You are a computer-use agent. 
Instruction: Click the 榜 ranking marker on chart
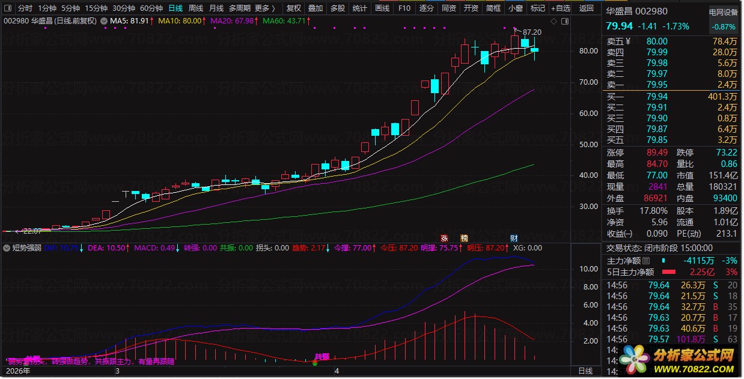pos(464,238)
